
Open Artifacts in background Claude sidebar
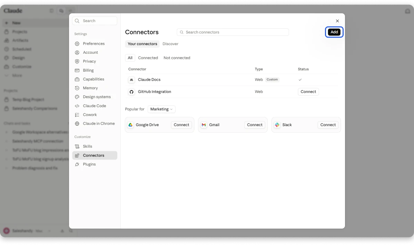click(20, 40)
